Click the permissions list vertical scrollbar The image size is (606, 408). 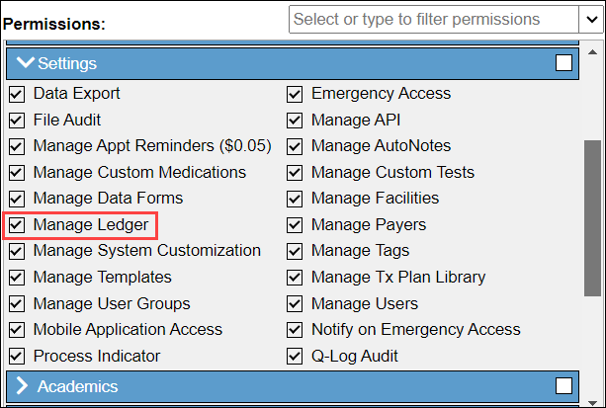coord(592,217)
